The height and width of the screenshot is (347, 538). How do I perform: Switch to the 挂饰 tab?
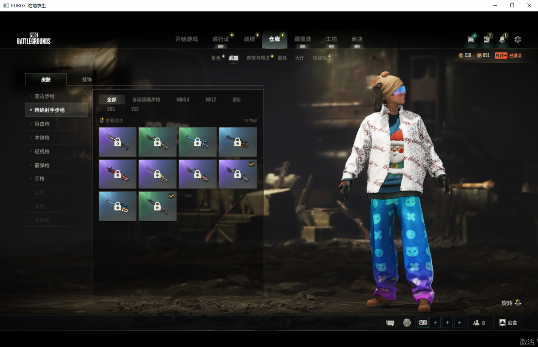click(x=87, y=79)
